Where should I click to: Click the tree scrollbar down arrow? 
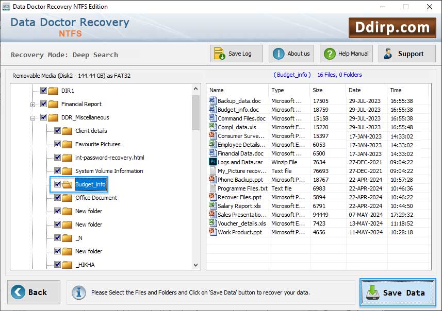click(195, 265)
